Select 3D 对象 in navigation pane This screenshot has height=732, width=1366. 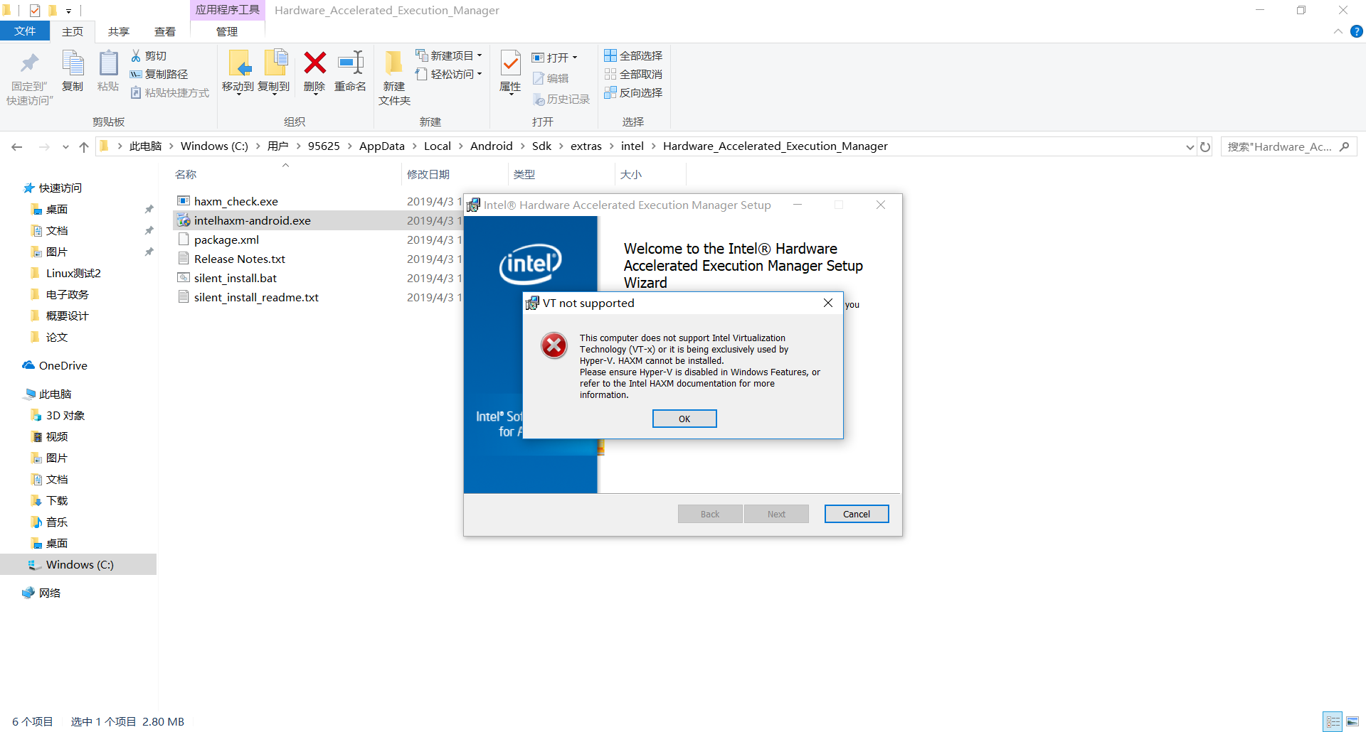65,415
